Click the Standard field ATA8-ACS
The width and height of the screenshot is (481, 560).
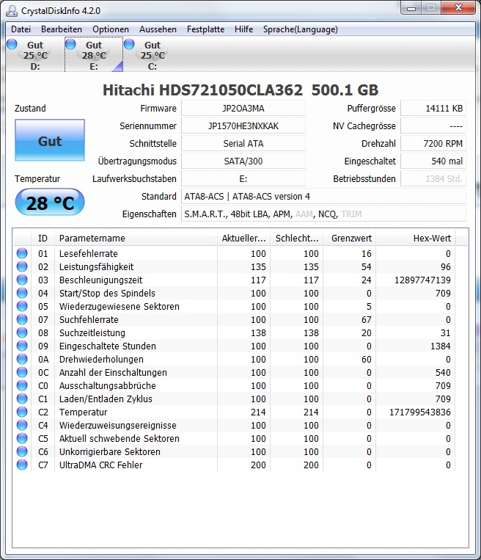pyautogui.click(x=323, y=196)
